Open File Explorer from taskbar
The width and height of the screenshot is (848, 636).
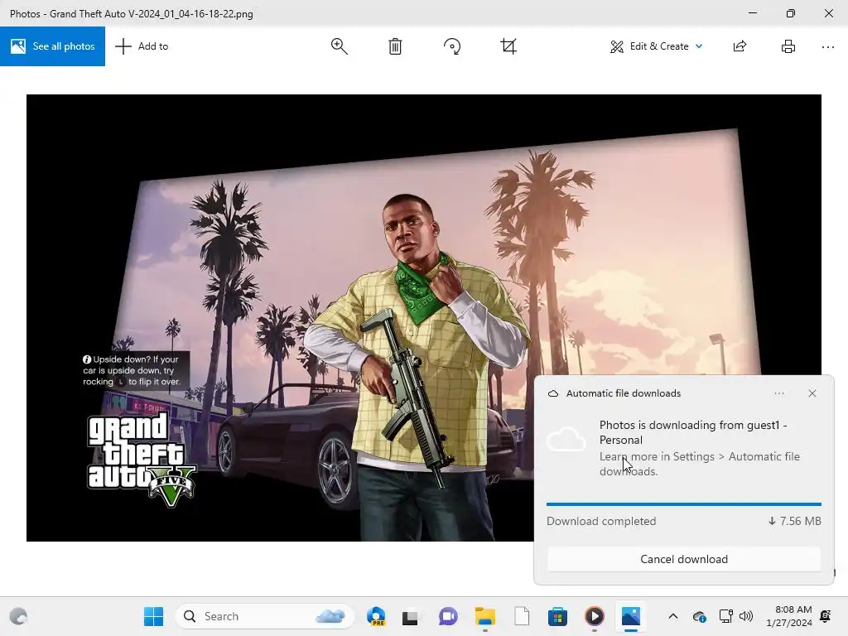tap(485, 616)
